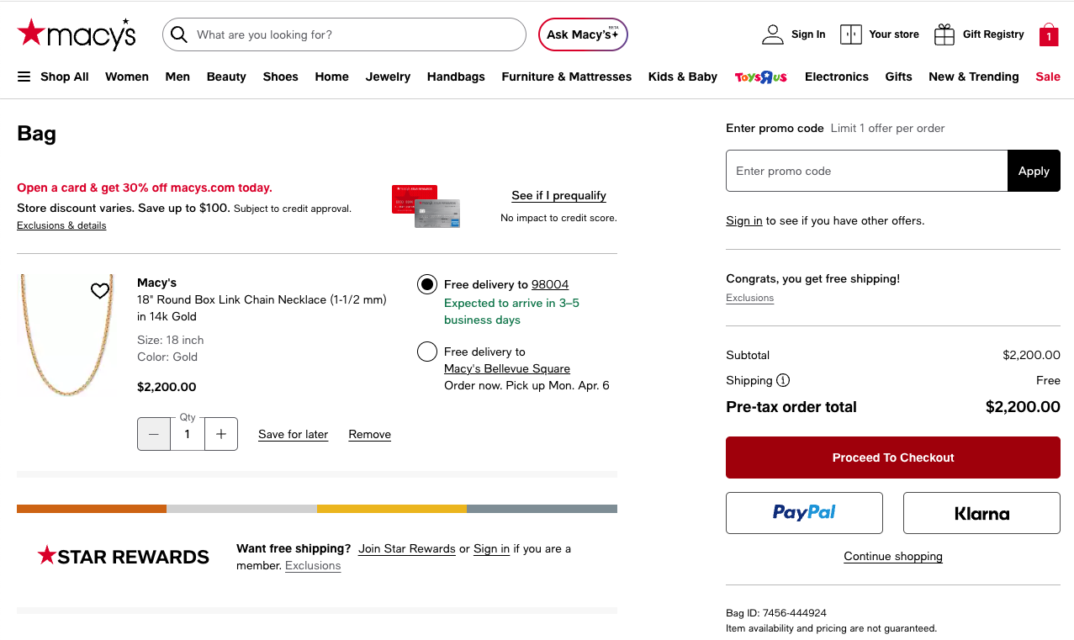
Task: Decrease quantity with the minus button
Action: coord(154,434)
